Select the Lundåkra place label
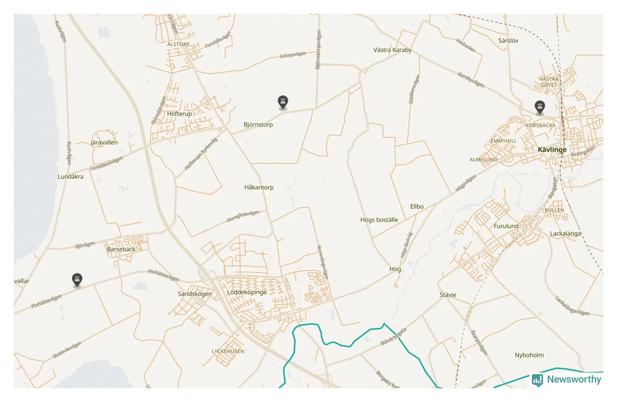Viewport: 617px width, 402px height. pyautogui.click(x=70, y=176)
